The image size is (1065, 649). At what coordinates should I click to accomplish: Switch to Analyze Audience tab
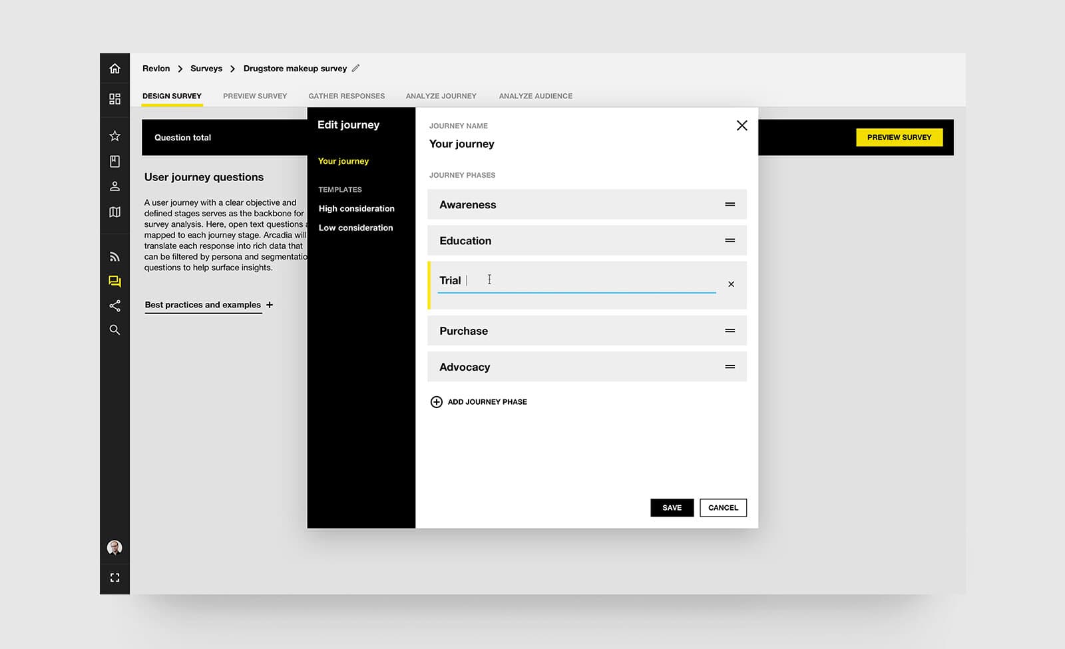coord(536,96)
